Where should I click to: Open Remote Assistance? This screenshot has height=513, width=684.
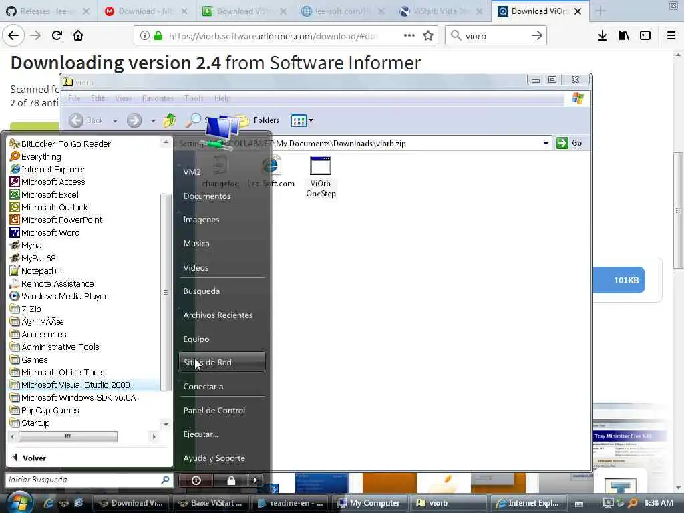point(52,283)
